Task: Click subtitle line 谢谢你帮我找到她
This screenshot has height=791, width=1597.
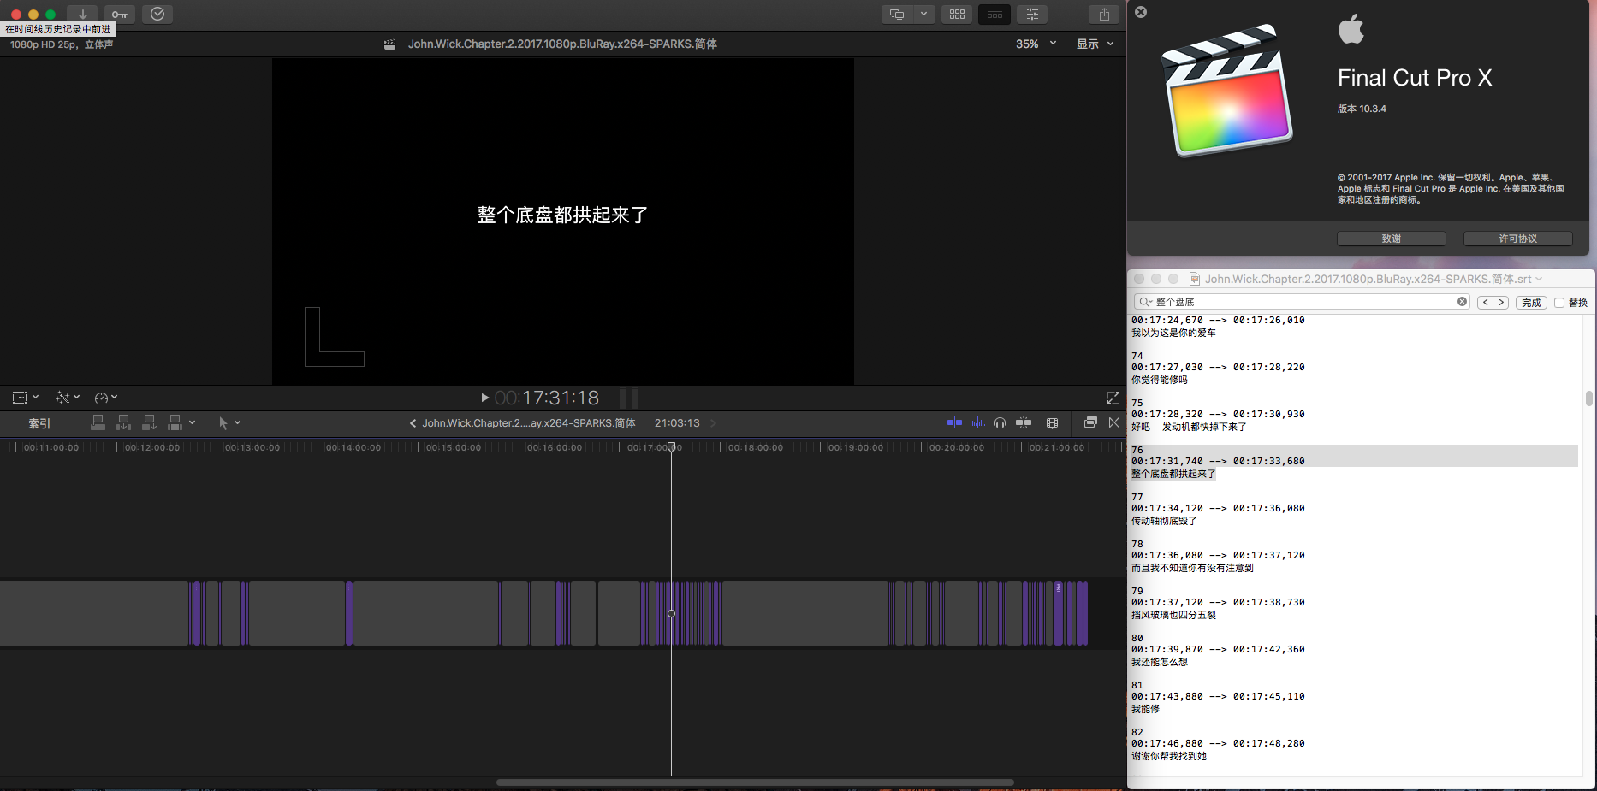Action: pos(1169,756)
